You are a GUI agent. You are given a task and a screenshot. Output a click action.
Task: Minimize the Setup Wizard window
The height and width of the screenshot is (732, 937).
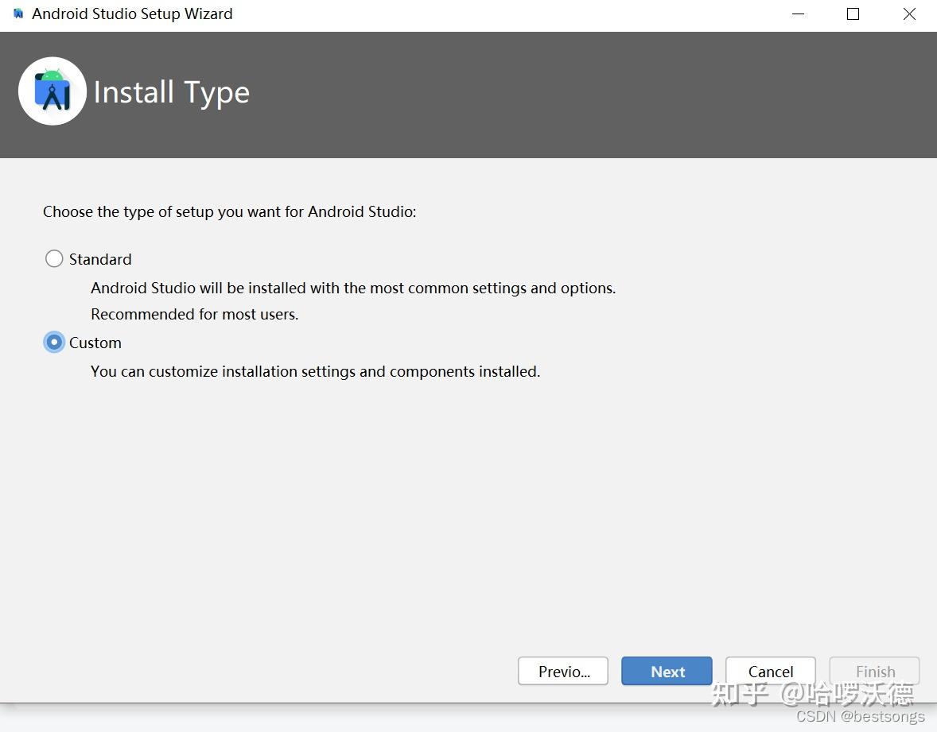798,14
